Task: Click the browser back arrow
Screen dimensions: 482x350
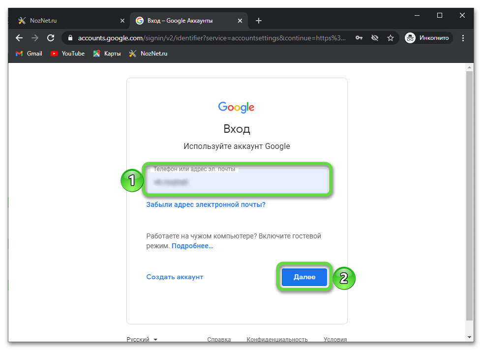Action: pyautogui.click(x=19, y=38)
